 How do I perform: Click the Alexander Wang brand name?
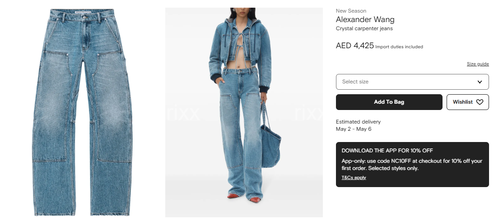coord(365,19)
